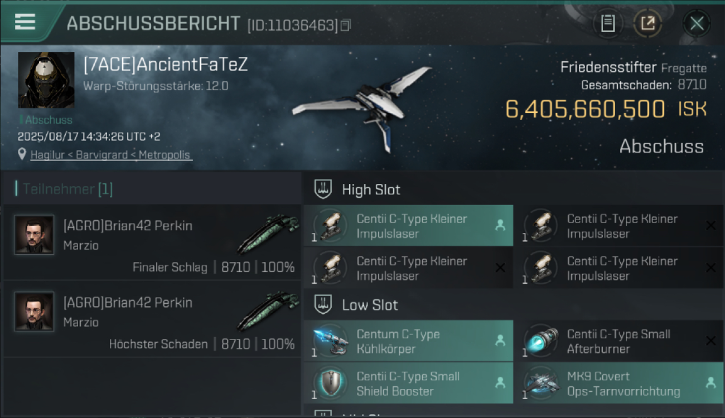The width and height of the screenshot is (725, 418).
Task: Close the Abschussbericht window
Action: pyautogui.click(x=697, y=23)
